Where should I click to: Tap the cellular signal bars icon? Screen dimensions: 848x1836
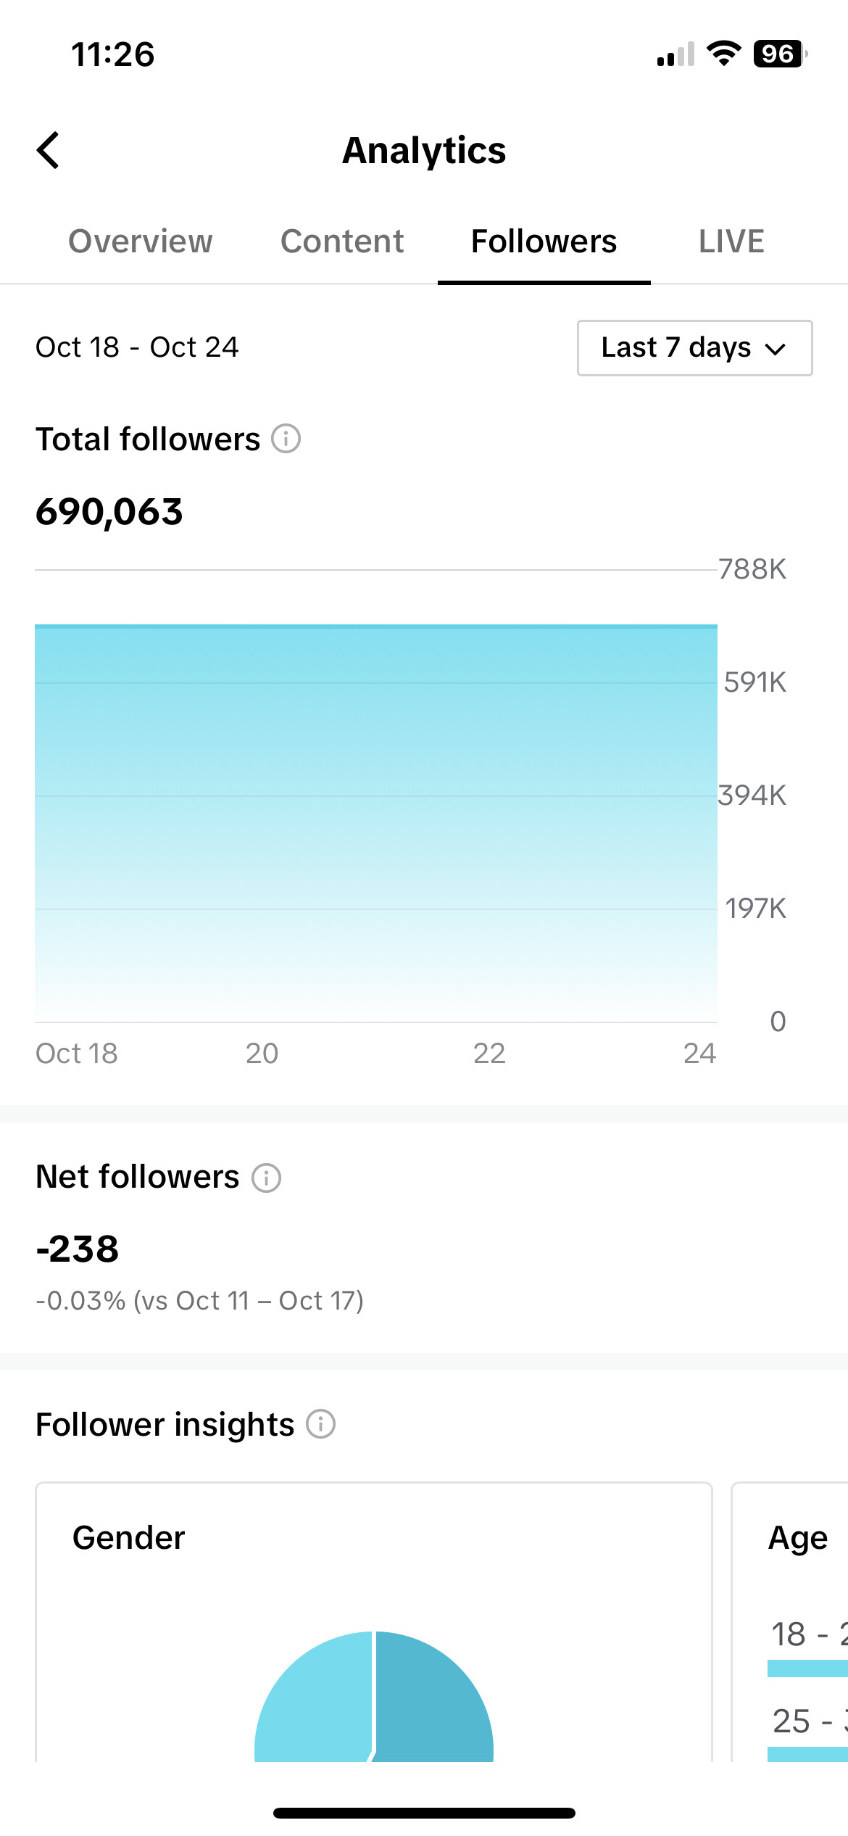(676, 54)
